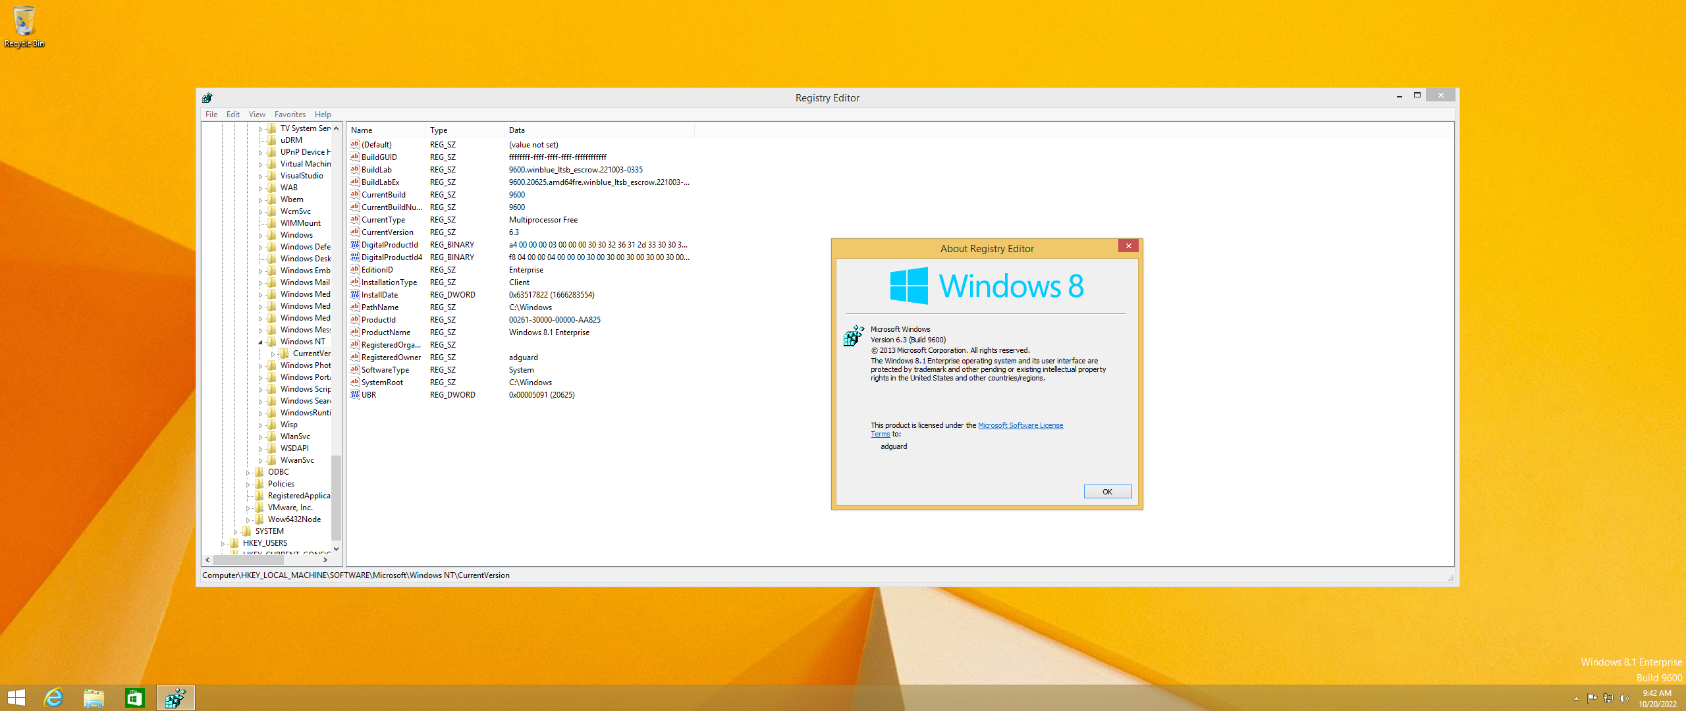Expand the HKEY_USERS tree node
Screen dimensions: 1686x711
click(x=223, y=543)
